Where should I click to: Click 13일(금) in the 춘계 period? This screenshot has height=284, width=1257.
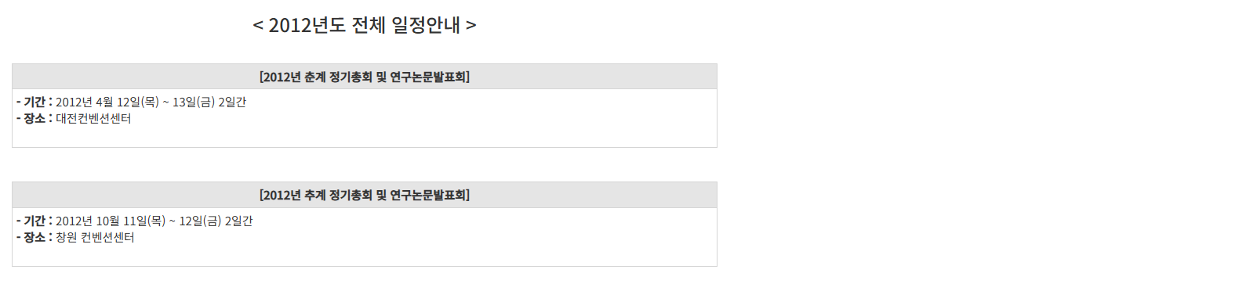(194, 102)
